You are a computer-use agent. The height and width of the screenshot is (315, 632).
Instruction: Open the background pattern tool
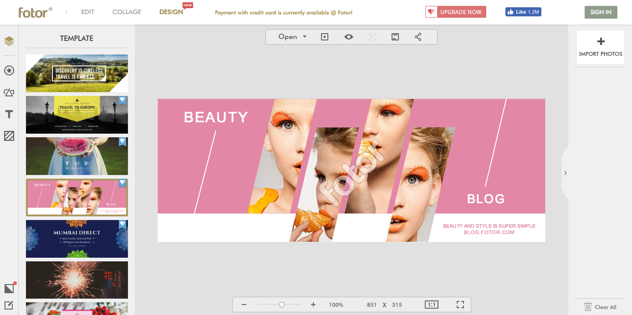9,136
